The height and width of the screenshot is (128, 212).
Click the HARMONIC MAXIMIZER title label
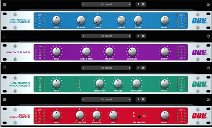click(x=20, y=21)
